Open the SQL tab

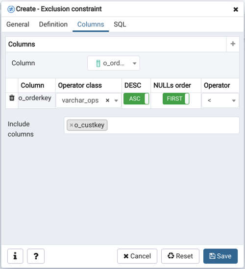pos(120,24)
